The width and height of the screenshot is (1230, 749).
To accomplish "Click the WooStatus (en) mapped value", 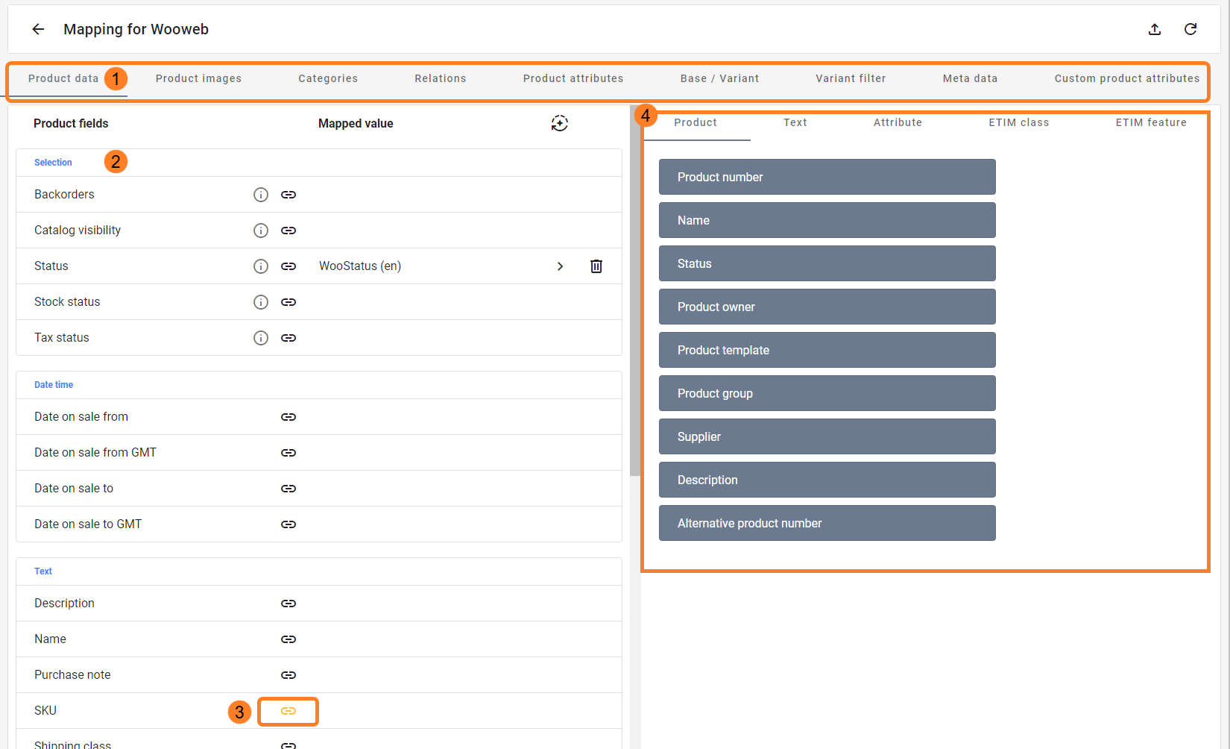I will 360,266.
